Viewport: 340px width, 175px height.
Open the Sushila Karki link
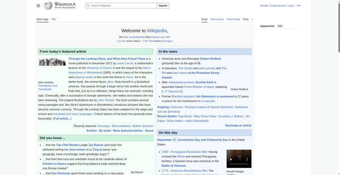tap(204, 82)
